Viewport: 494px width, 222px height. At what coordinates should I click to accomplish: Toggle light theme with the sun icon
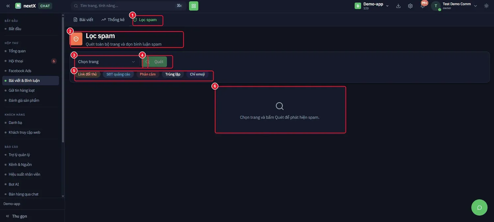click(486, 6)
